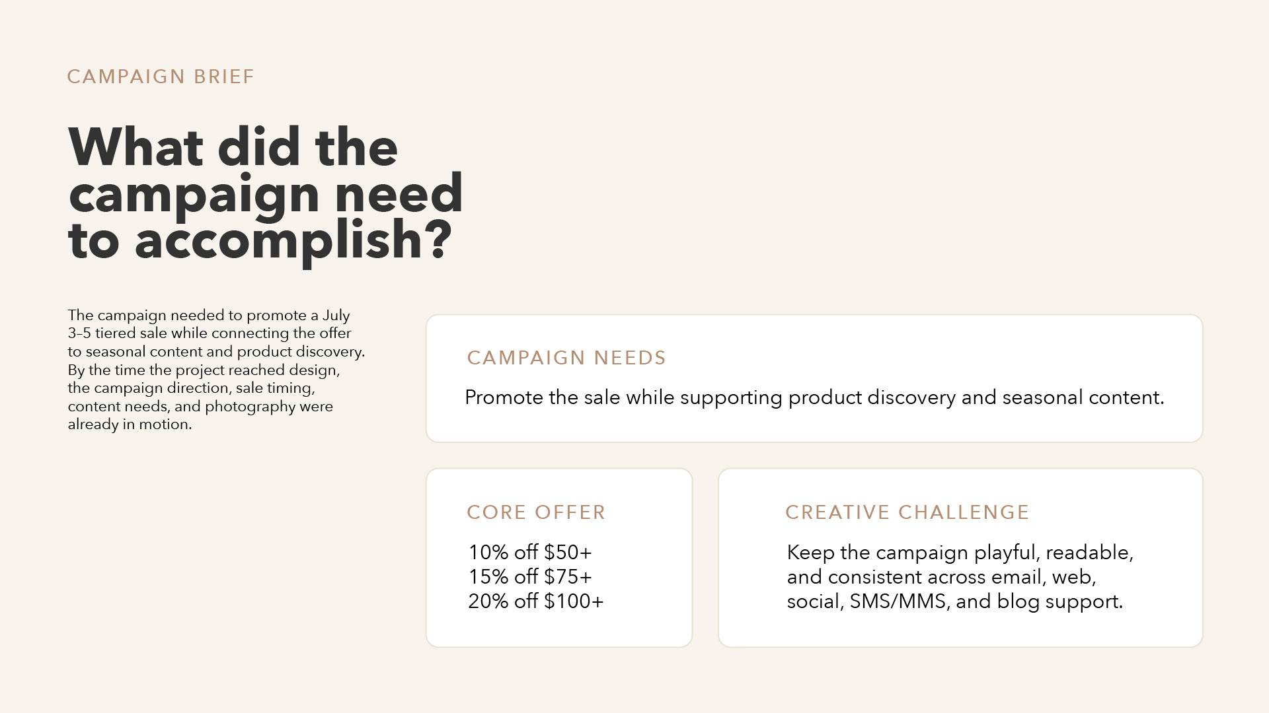Click the 'Keep the campaign playful, readable' text
The width and height of the screenshot is (1269, 713).
[960, 553]
